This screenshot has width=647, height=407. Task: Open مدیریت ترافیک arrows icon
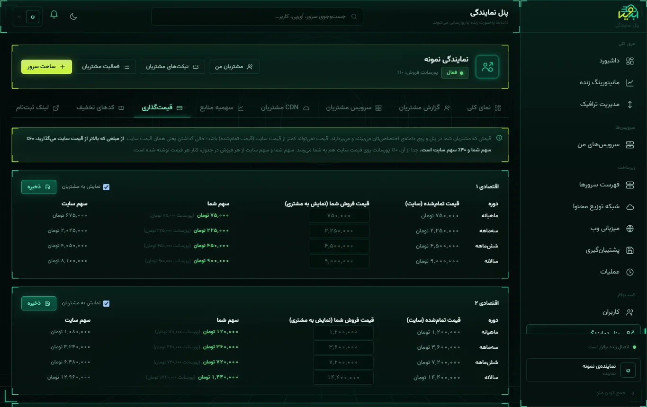[629, 104]
